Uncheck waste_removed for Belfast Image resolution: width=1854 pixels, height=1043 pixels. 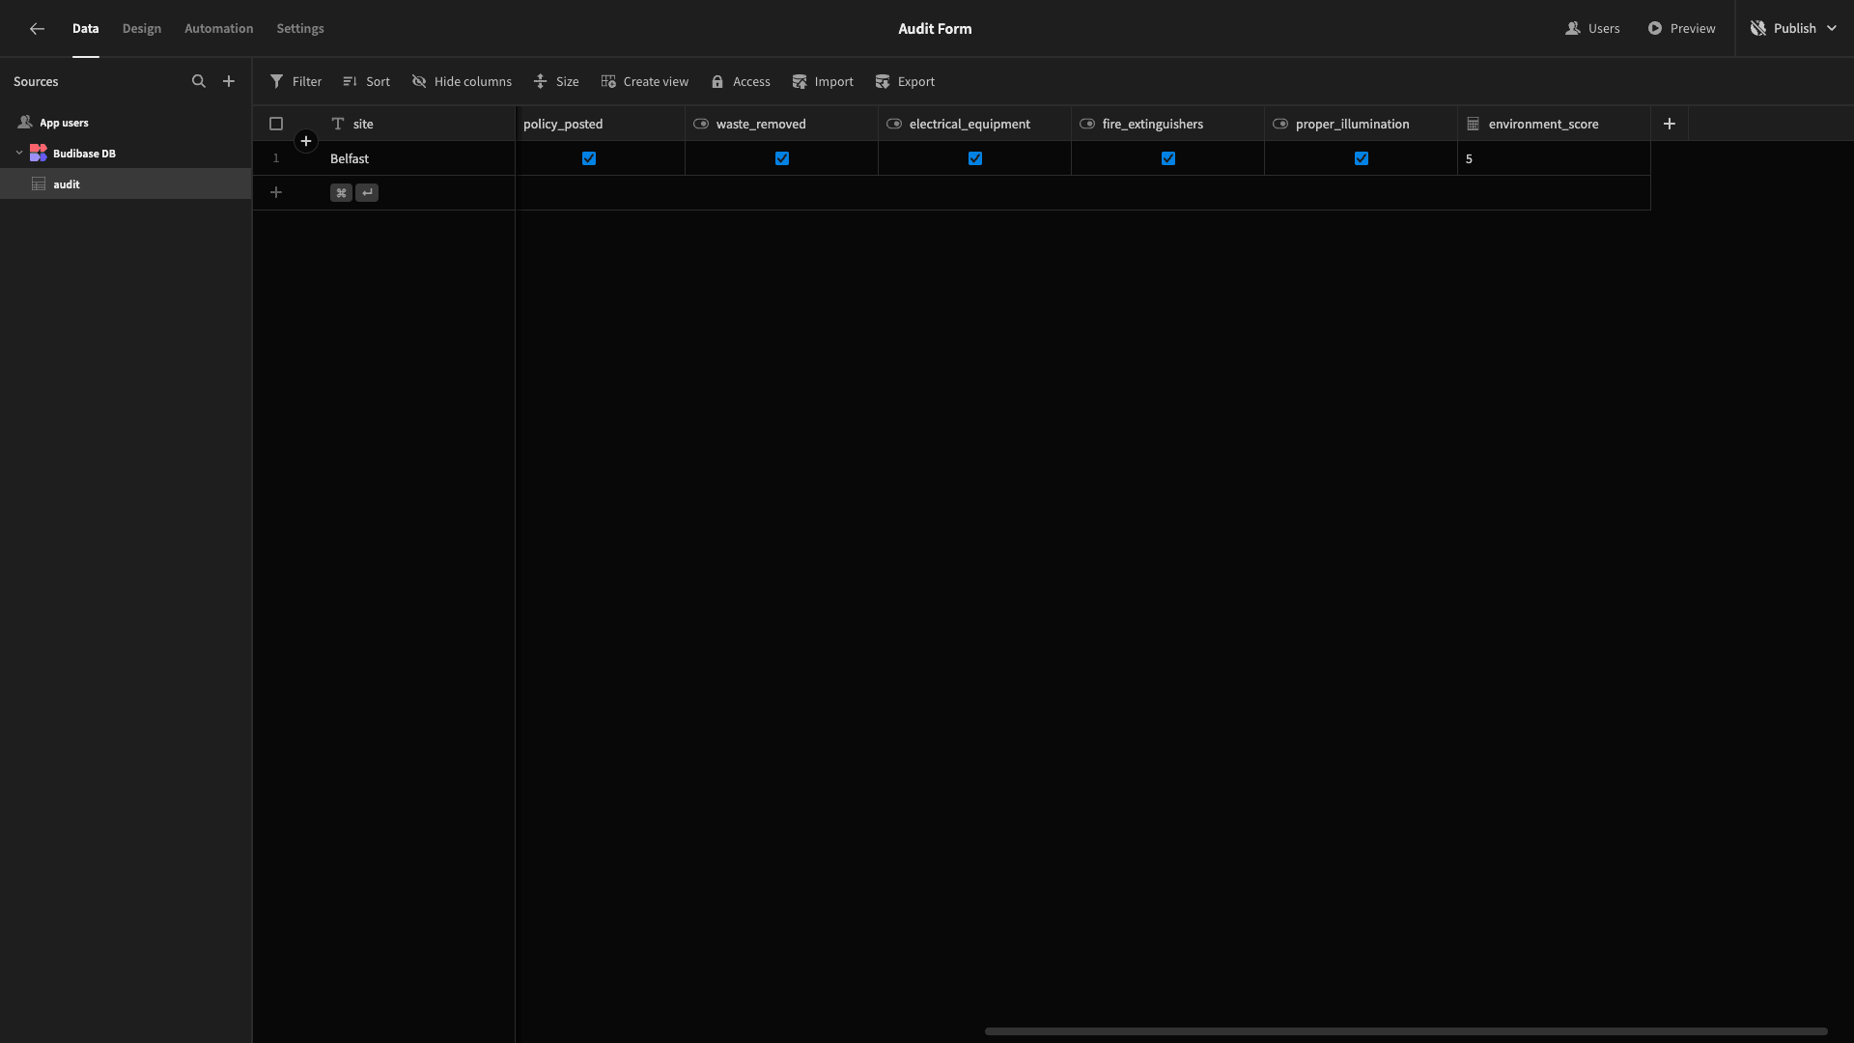point(782,158)
